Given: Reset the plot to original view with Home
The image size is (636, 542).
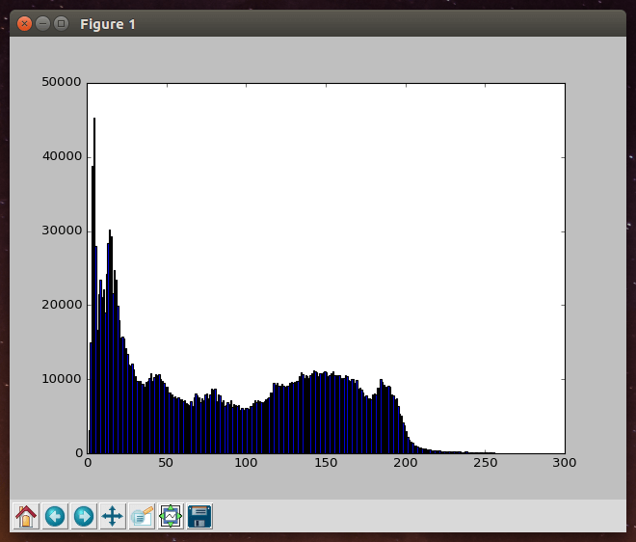Looking at the screenshot, I should [x=26, y=516].
